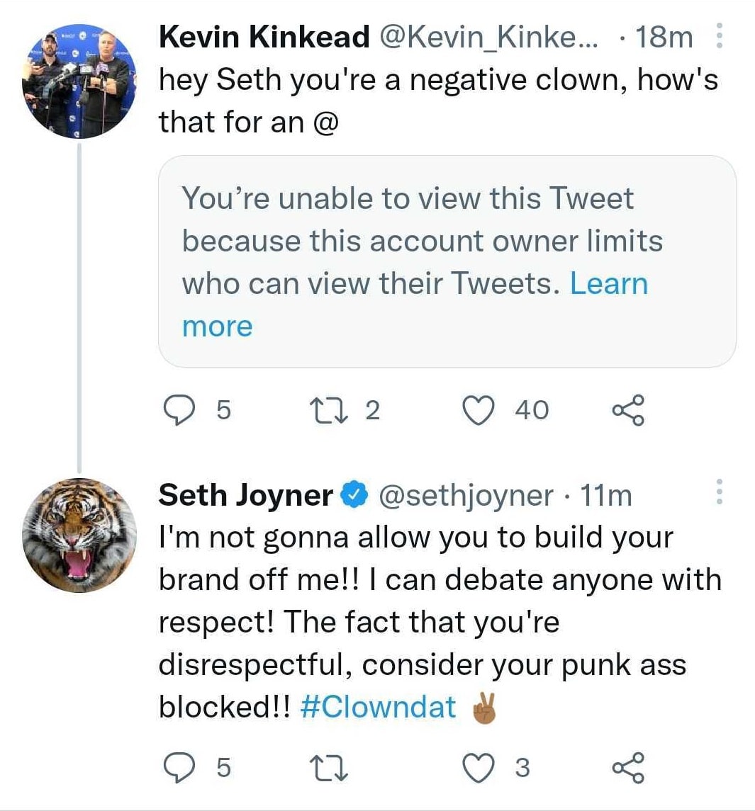Like Kevin Kinkead's tweet
755x811 pixels.
pos(478,410)
